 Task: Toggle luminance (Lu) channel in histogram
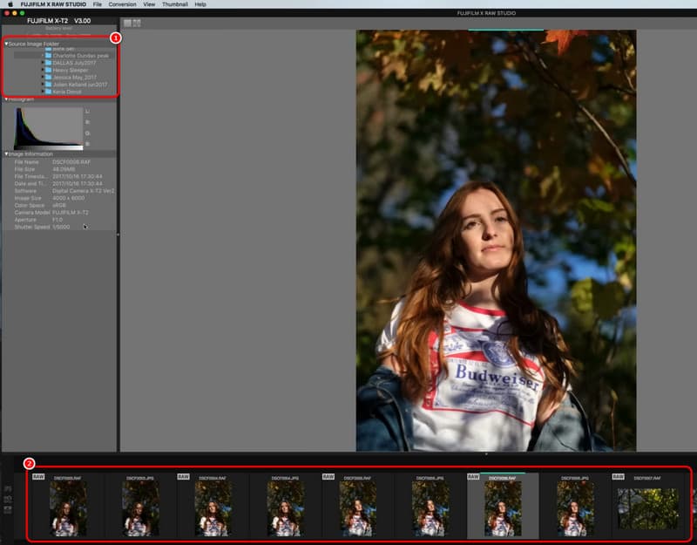point(88,112)
